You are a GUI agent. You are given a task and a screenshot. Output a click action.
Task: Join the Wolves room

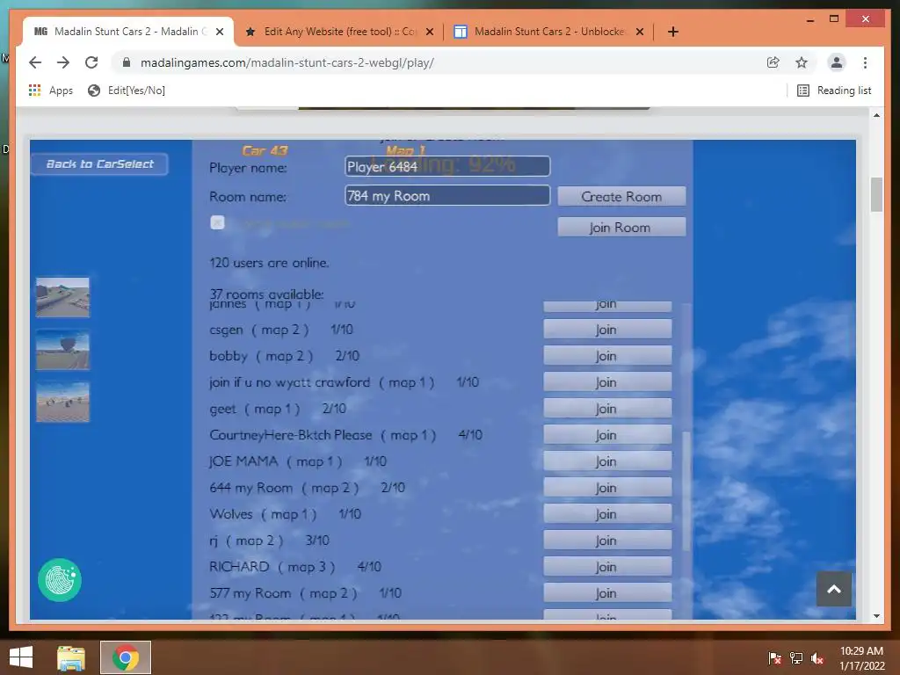[x=607, y=514]
